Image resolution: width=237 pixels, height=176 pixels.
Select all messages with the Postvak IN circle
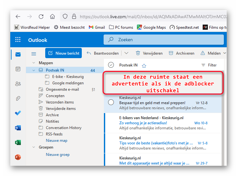pos(111,65)
